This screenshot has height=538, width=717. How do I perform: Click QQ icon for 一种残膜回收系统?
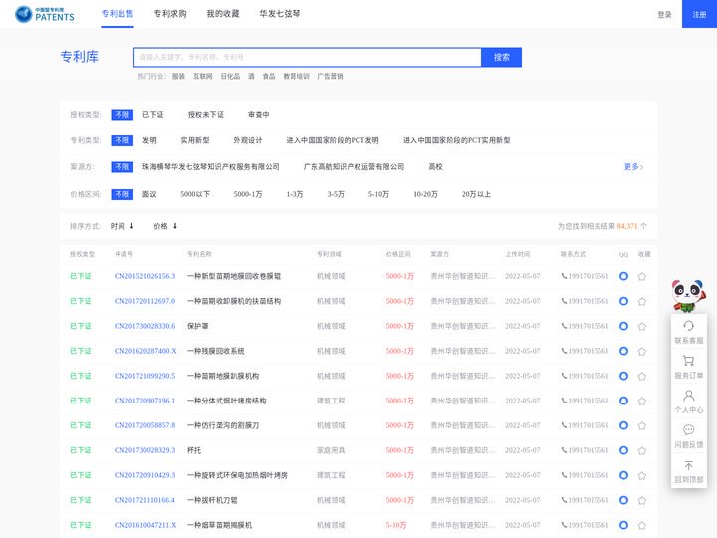click(x=623, y=351)
